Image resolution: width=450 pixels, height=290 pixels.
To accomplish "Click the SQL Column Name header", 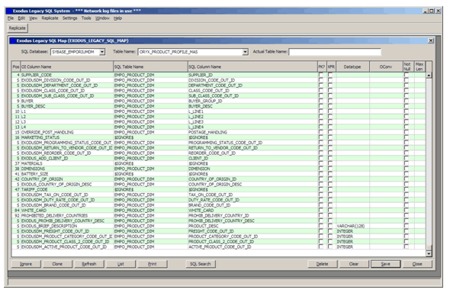I will [x=252, y=66].
